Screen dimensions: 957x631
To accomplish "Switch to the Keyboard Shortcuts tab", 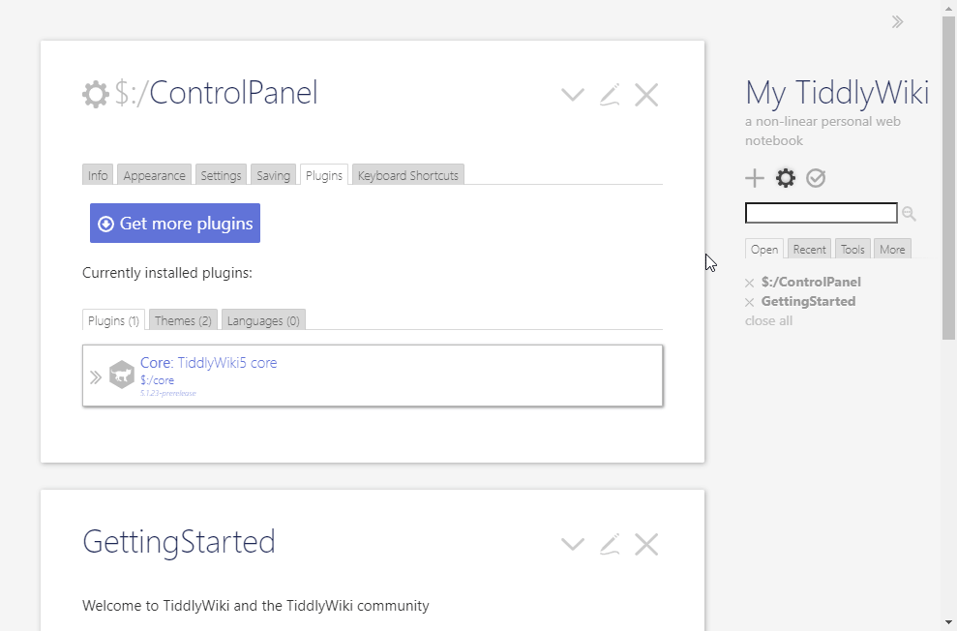I will tap(408, 175).
